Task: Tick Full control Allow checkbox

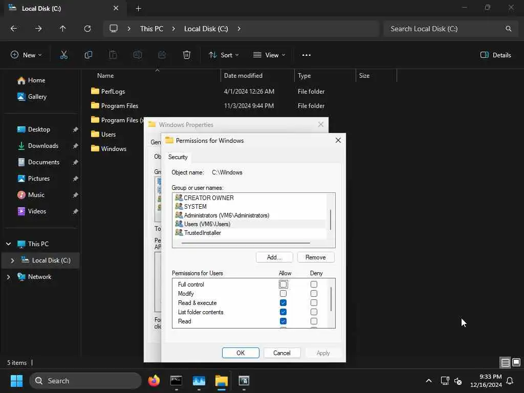Action: (x=283, y=285)
